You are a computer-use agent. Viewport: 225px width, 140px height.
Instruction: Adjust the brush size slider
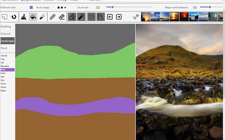(x=129, y=7)
